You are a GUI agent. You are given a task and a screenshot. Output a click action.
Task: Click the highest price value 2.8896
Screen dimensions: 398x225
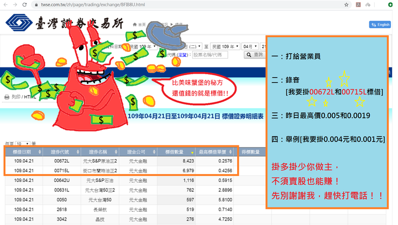(x=226, y=190)
